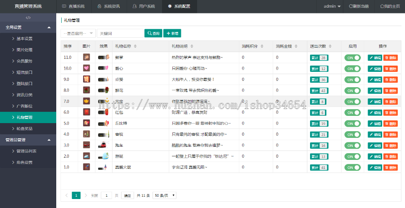View the 鲜花 gift effect image

click(103, 90)
